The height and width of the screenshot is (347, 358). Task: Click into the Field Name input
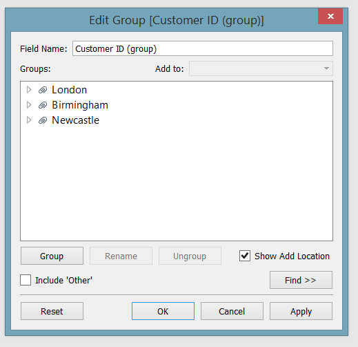203,48
